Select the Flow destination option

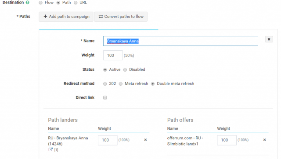tap(41, 3)
